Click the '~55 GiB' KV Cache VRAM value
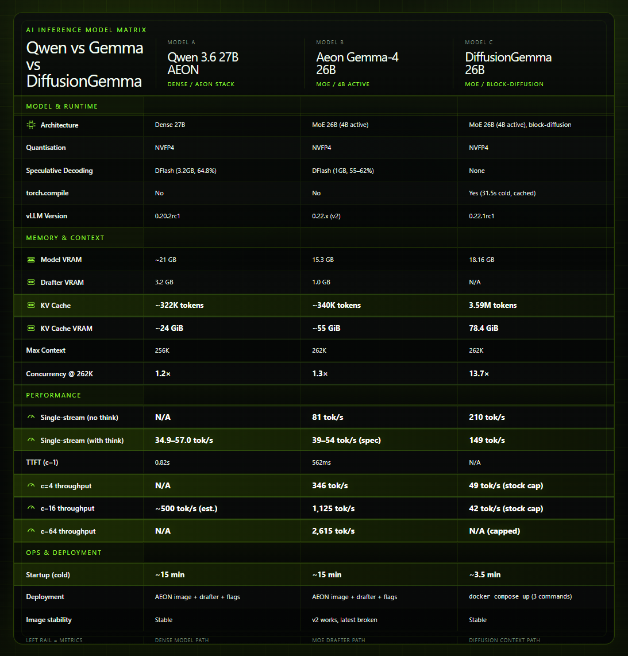628x656 pixels. pyautogui.click(x=326, y=329)
